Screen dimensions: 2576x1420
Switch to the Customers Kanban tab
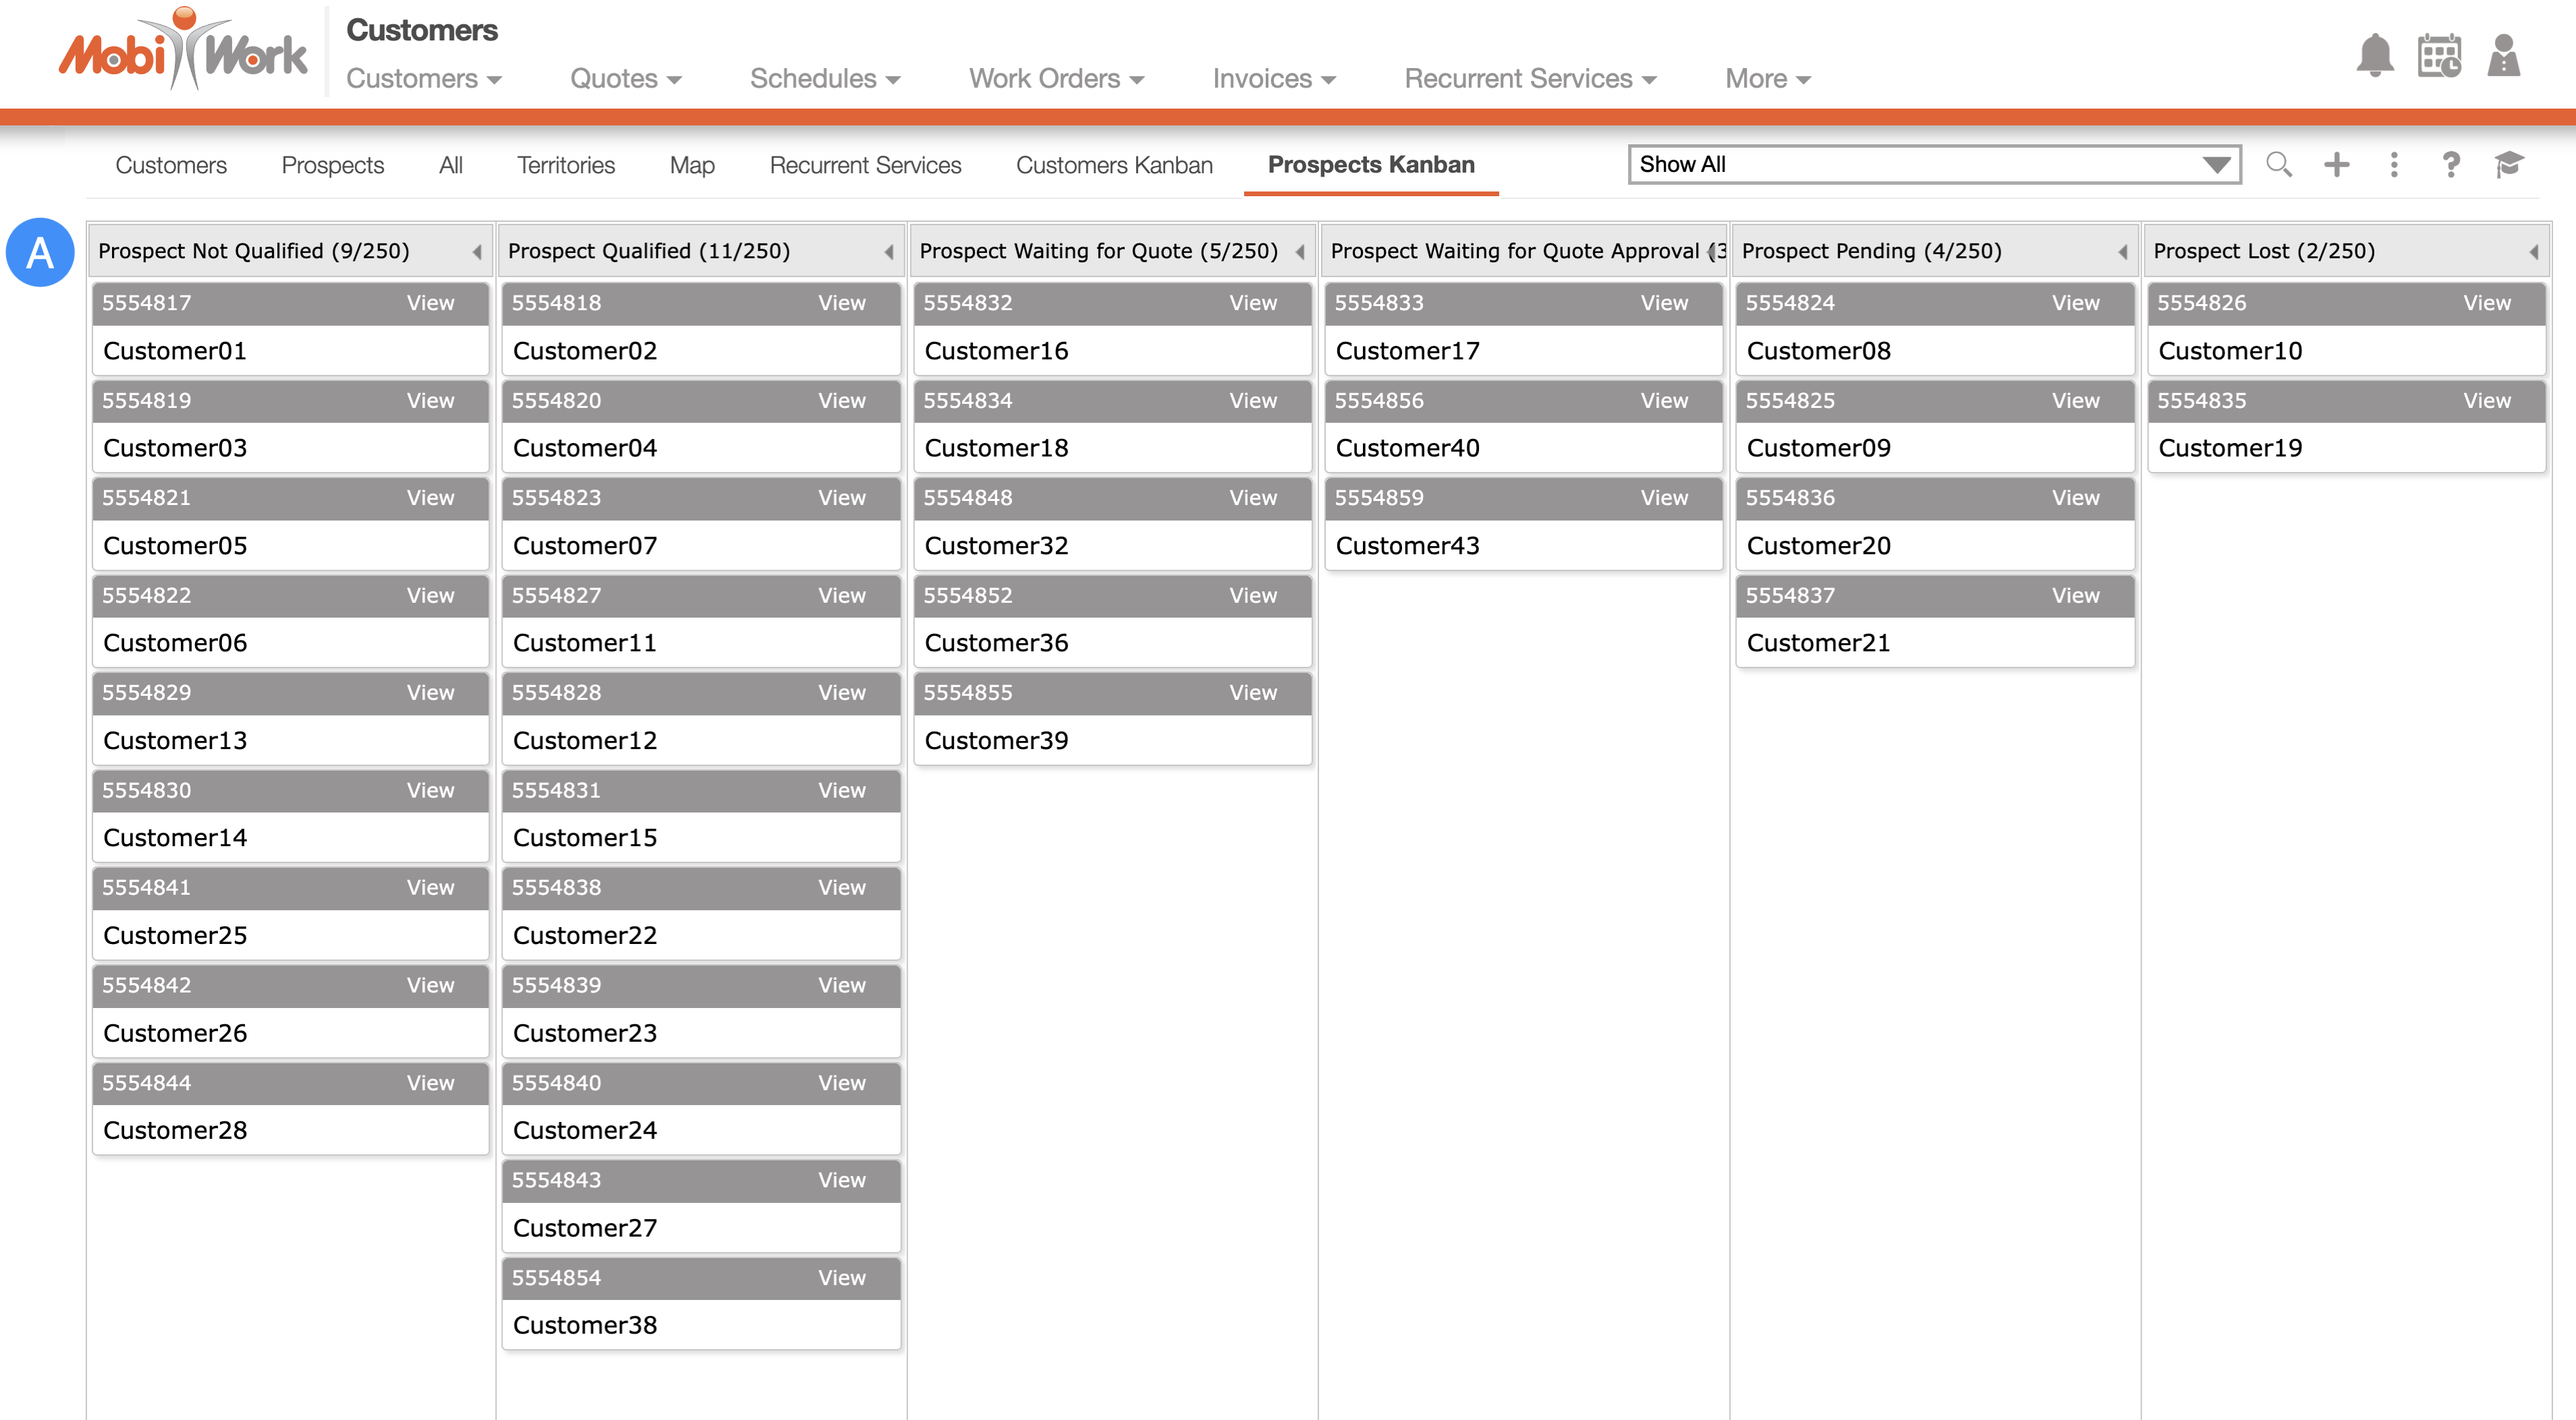[x=1114, y=165]
